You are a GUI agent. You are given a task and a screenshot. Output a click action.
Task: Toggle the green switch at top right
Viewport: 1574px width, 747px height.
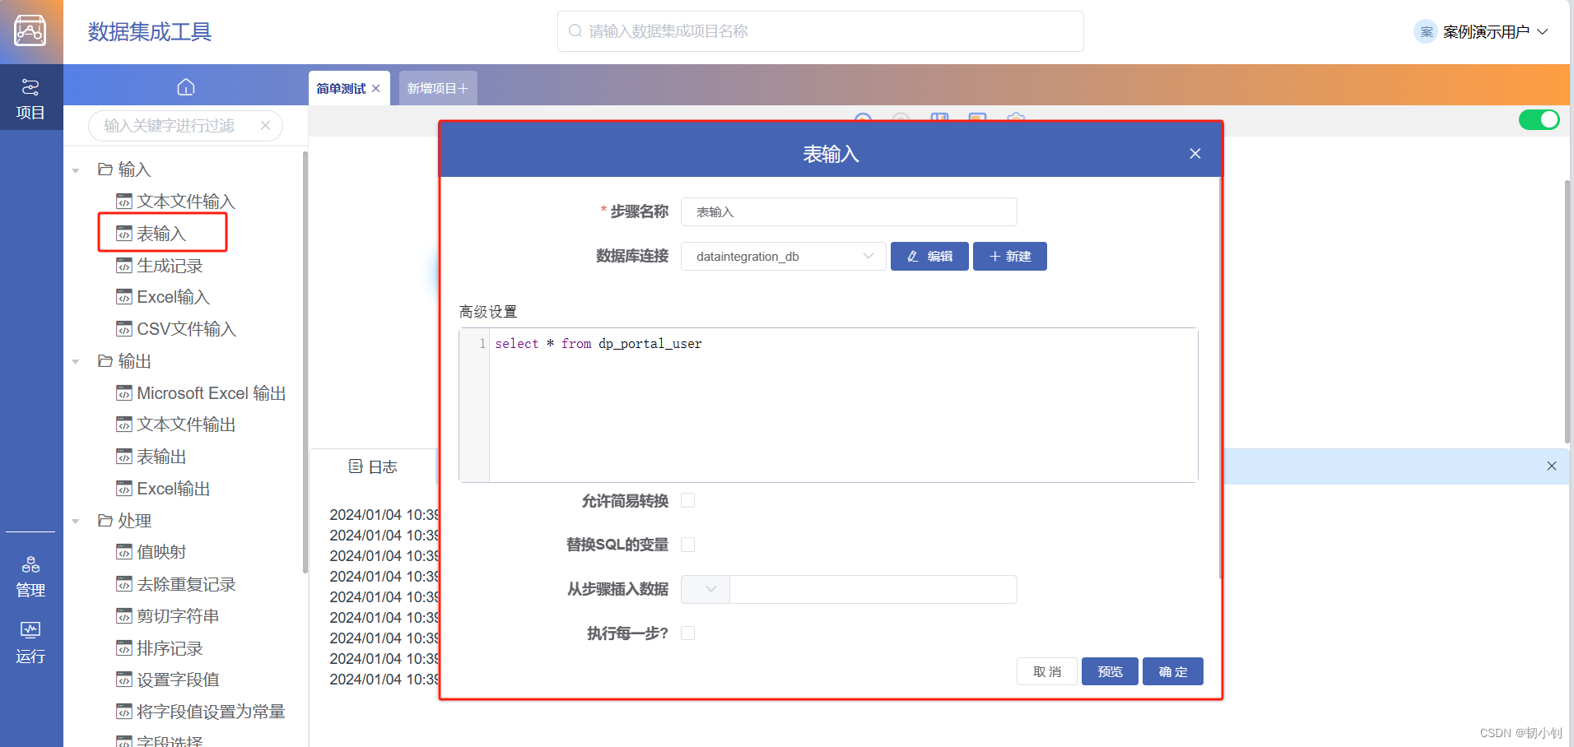(1539, 120)
